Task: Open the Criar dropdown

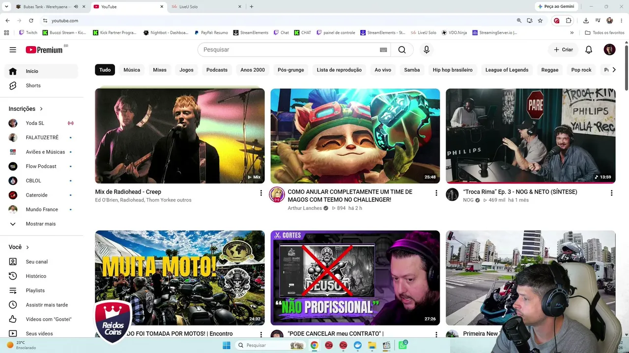Action: point(563,50)
